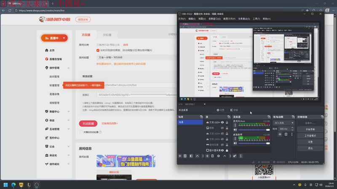Open dropdown arrow on 直播中 button

point(64,38)
